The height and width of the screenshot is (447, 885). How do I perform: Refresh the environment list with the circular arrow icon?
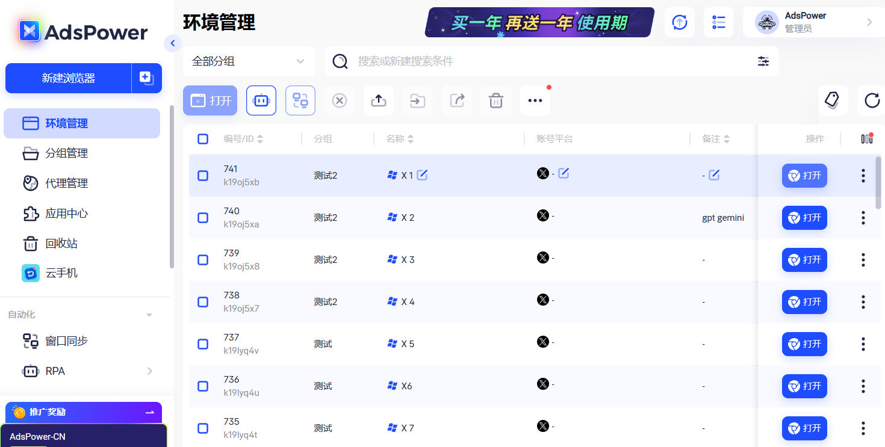(871, 101)
